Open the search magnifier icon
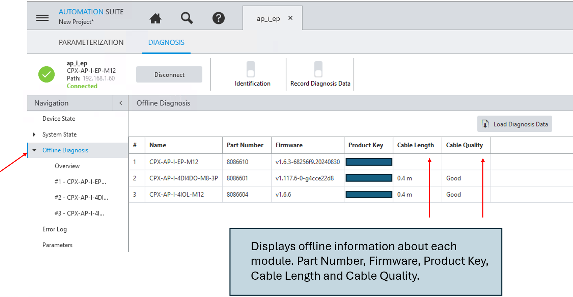Screen dimensions: 573x297 pyautogui.click(x=187, y=18)
